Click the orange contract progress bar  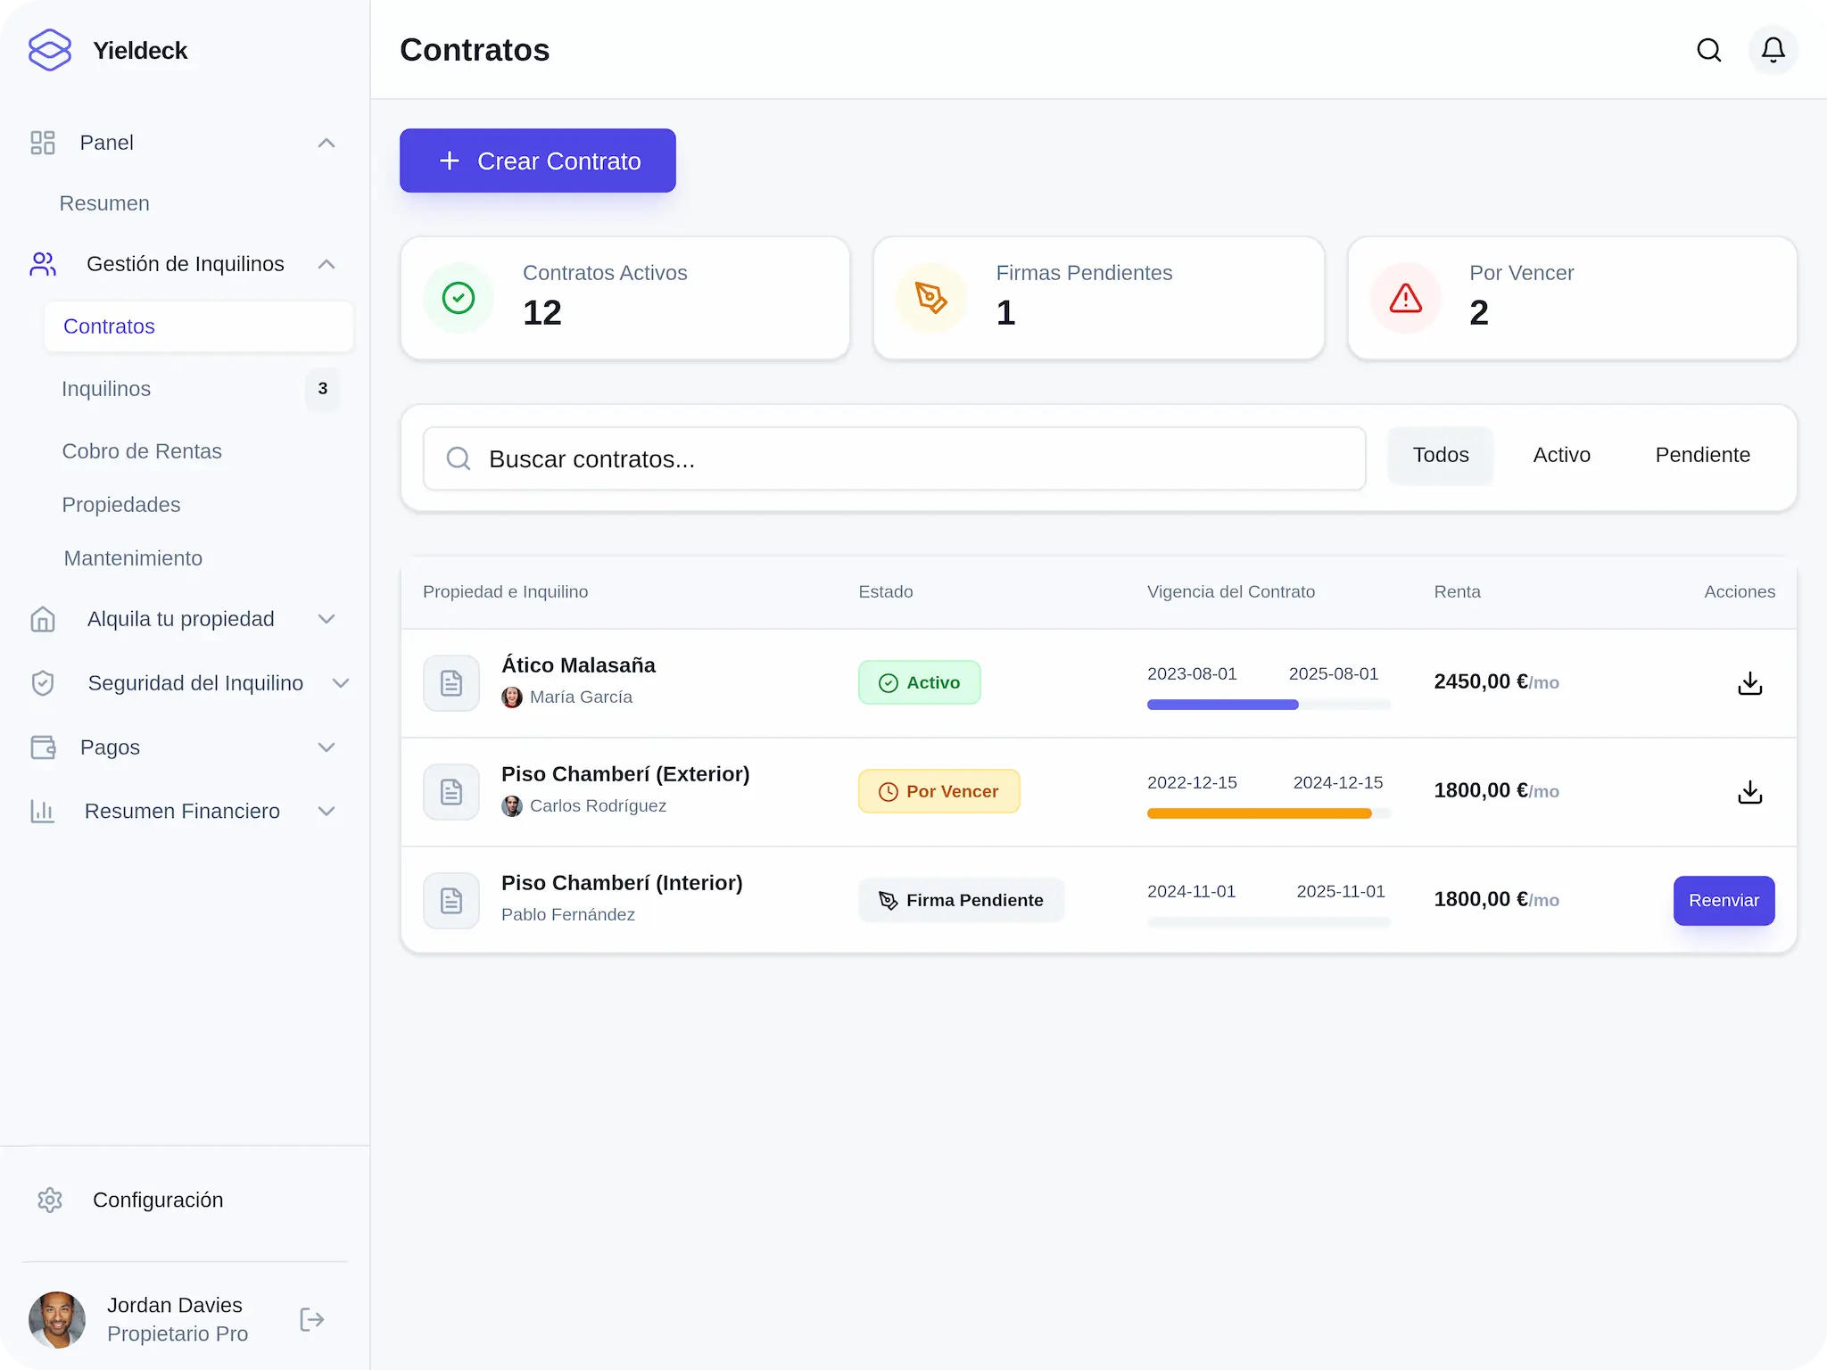[1259, 813]
